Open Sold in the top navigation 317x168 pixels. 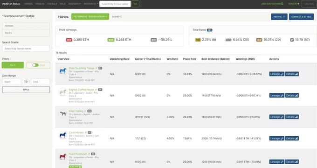62,4
